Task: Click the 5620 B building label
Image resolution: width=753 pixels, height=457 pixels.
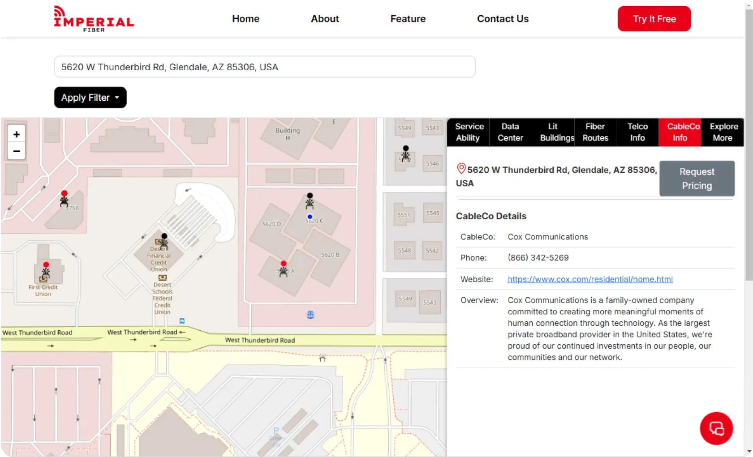Action: 330,255
